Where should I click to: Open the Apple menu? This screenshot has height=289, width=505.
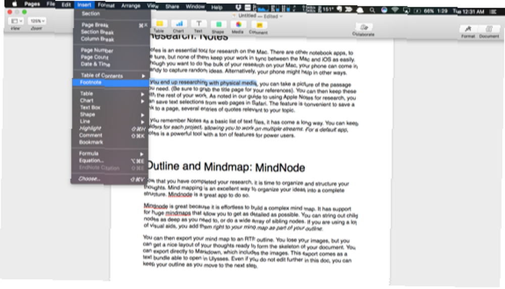point(14,4)
